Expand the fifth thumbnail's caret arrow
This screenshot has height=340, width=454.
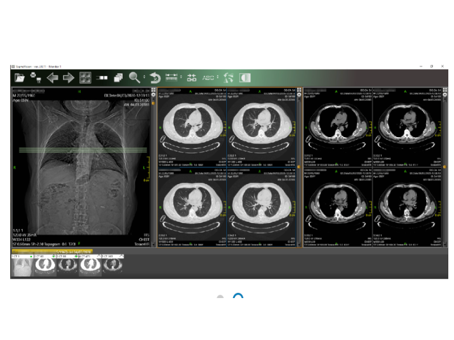(121, 257)
